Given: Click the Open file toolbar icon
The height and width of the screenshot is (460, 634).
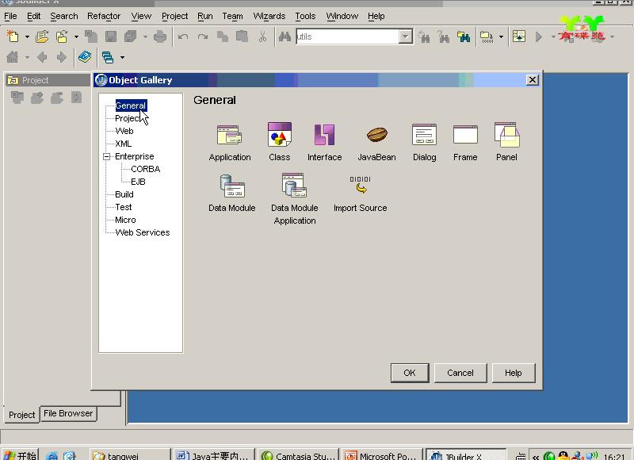Looking at the screenshot, I should (42, 36).
